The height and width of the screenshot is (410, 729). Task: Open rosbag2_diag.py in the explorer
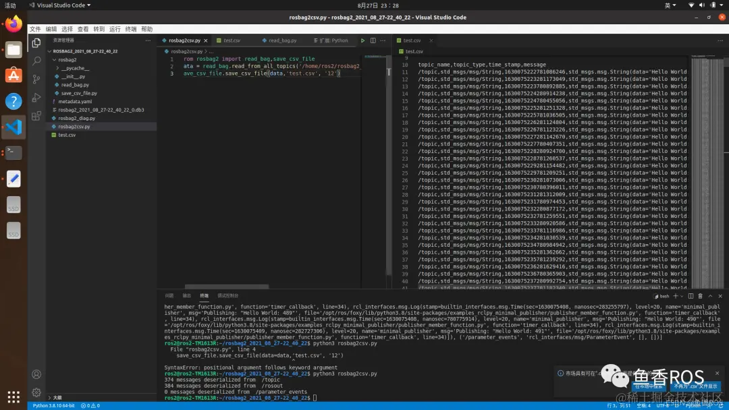coord(77,118)
